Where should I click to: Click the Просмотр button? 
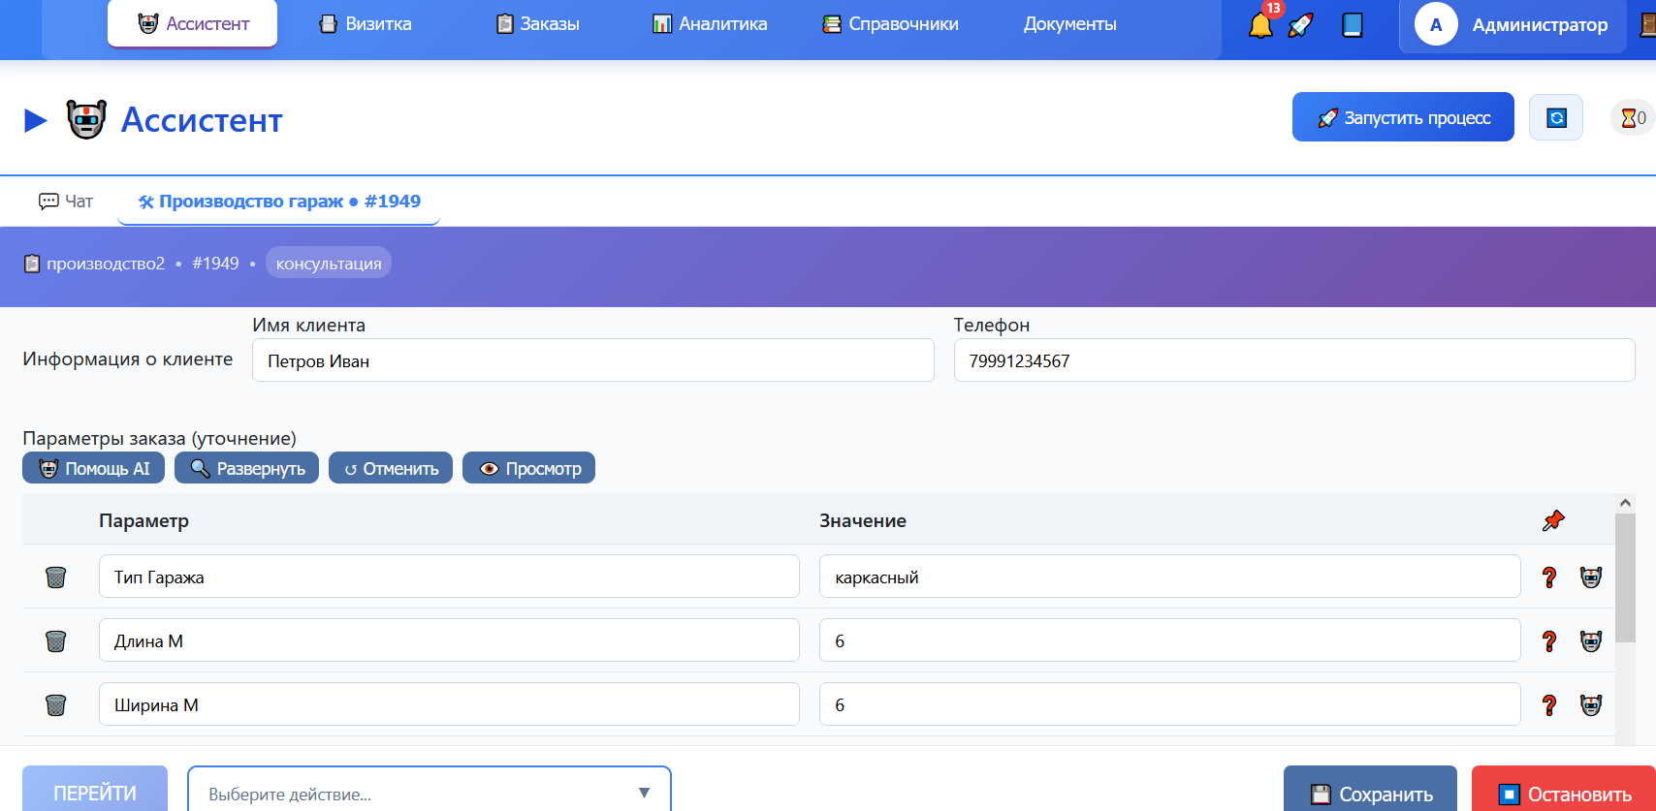(x=529, y=468)
